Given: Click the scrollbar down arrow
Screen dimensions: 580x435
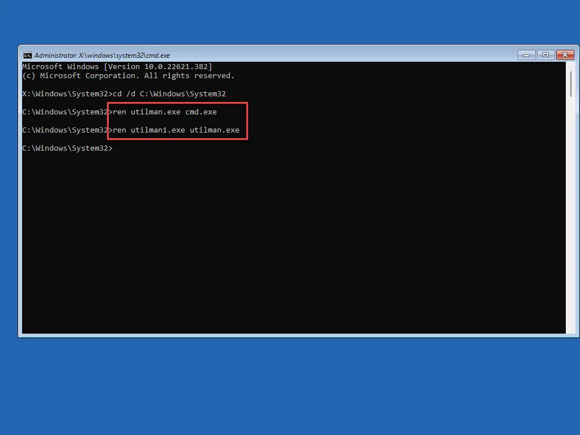Looking at the screenshot, I should pyautogui.click(x=571, y=329).
